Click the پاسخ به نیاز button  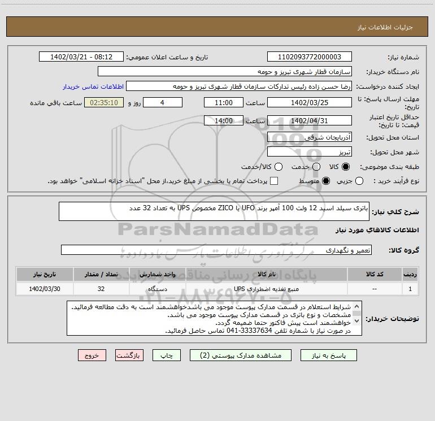[x=328, y=355]
